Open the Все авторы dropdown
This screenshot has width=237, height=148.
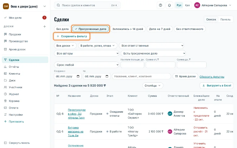coord(87,53)
